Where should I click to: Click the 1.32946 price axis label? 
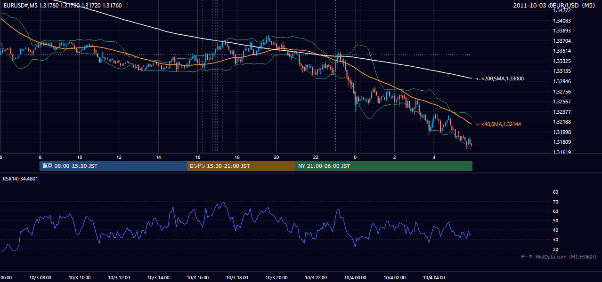point(561,81)
